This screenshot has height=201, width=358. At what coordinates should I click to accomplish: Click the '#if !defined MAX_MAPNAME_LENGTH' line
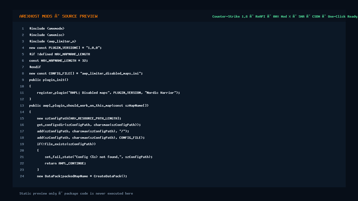click(x=60, y=54)
